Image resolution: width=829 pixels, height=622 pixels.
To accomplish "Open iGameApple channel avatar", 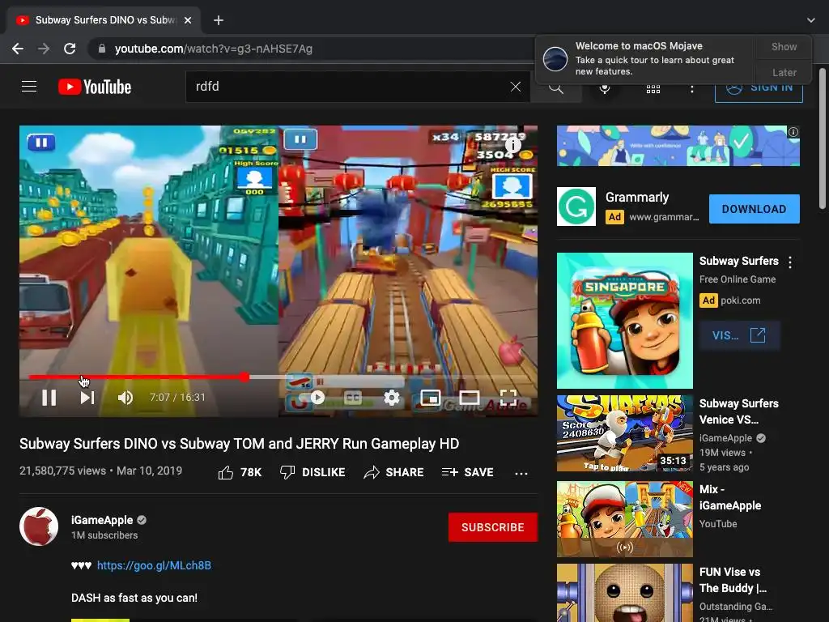I will (39, 526).
